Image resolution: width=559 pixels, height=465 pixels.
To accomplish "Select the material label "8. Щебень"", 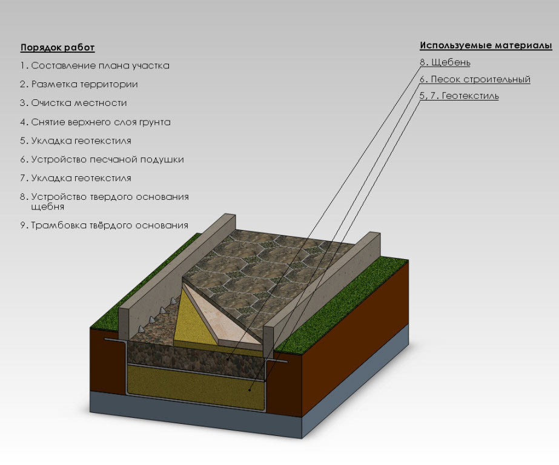I will 445,62.
